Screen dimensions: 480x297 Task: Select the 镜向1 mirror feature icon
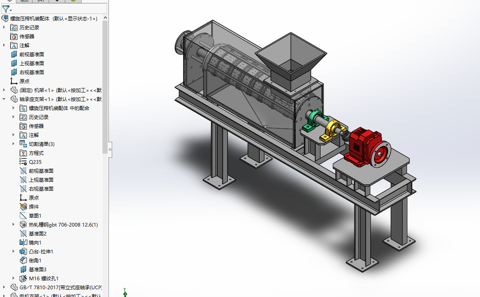[x=23, y=242]
